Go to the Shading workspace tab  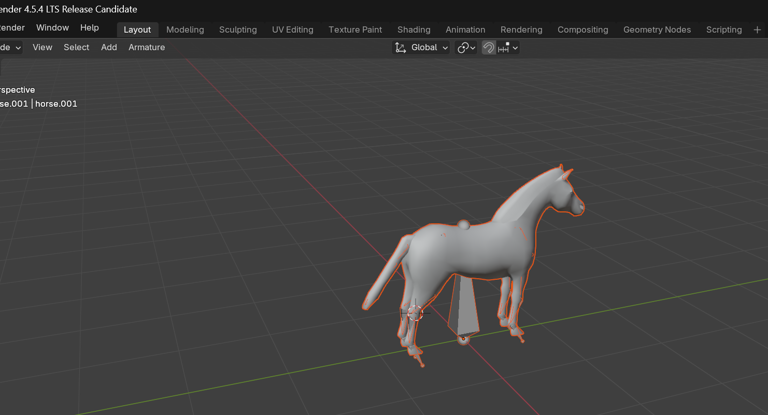click(x=414, y=30)
